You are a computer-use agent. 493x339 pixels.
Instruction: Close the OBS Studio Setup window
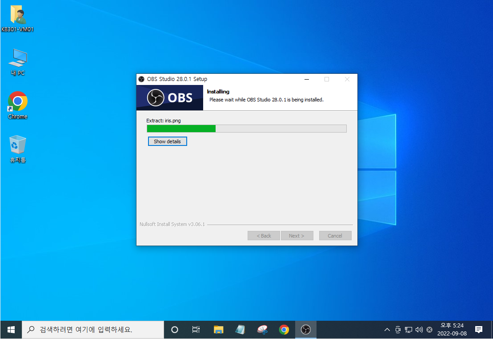point(347,79)
